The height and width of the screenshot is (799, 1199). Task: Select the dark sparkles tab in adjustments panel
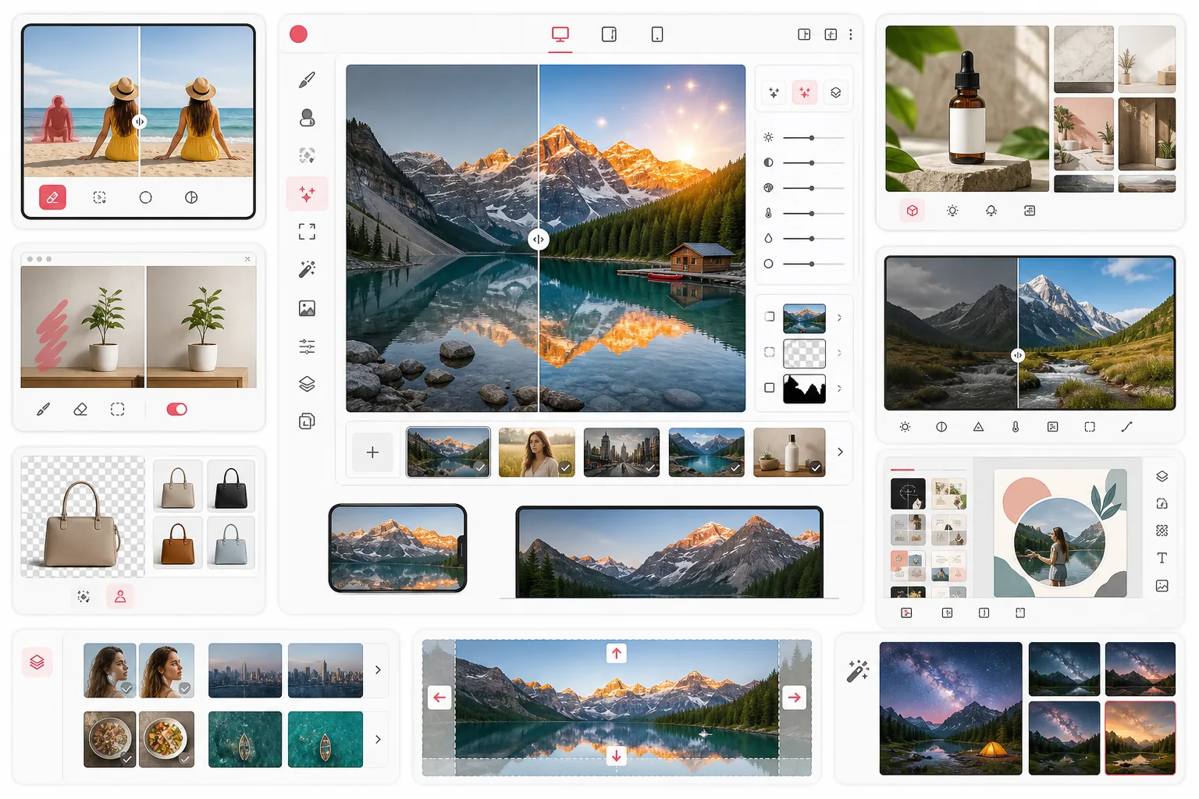point(774,93)
